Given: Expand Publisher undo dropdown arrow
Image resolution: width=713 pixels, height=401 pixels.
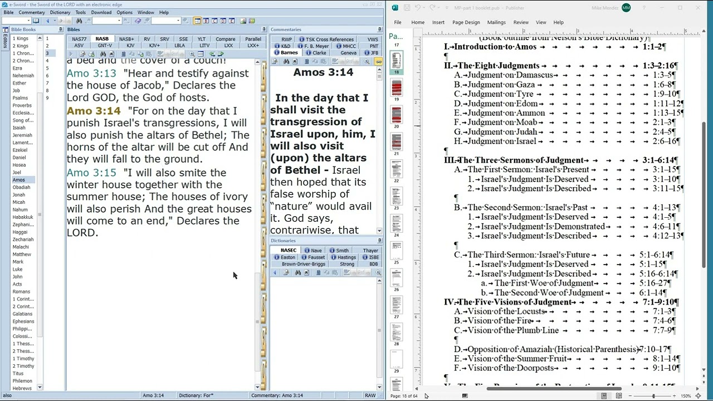Looking at the screenshot, I should coord(424,8).
